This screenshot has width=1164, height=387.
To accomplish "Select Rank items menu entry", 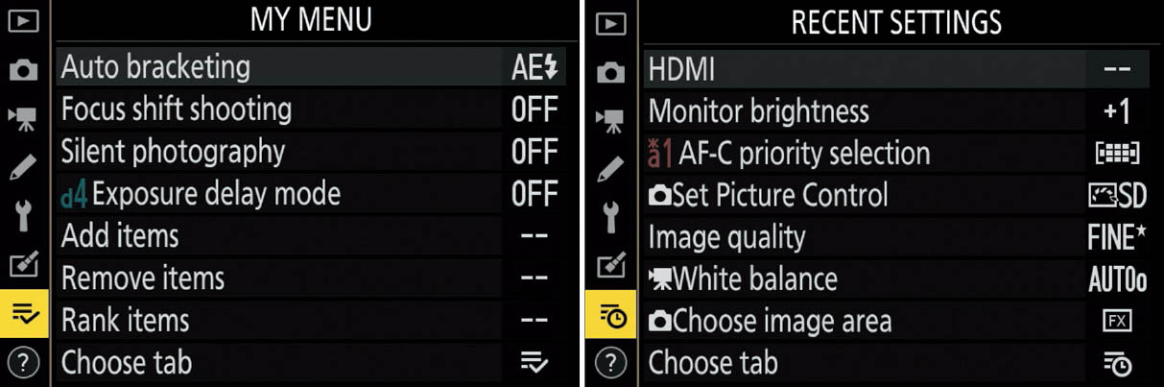I will [x=125, y=321].
